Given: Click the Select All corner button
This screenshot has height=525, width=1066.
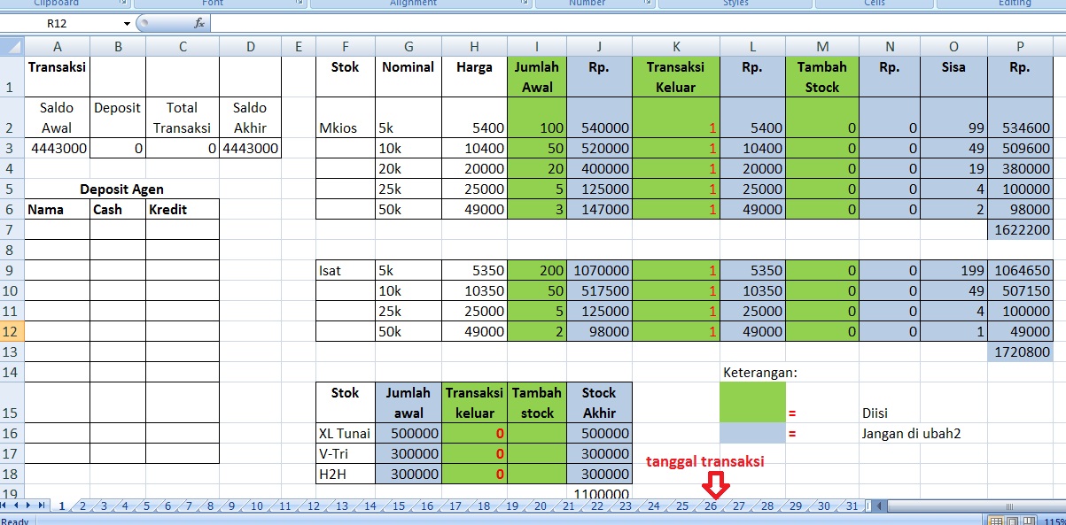Looking at the screenshot, I should pos(12,46).
